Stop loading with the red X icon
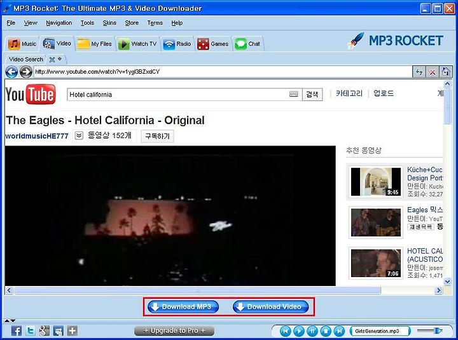 (433, 72)
